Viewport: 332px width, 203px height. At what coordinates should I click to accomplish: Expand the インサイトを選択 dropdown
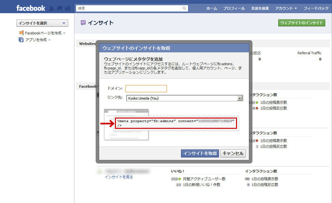tap(43, 23)
